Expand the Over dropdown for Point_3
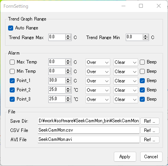This screenshot has width=168, height=166. coord(98,99)
